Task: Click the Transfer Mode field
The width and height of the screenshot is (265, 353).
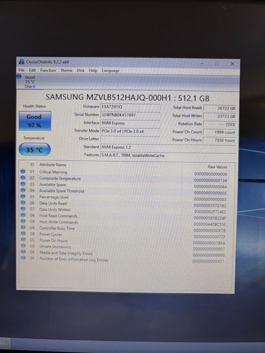Action: click(130, 131)
